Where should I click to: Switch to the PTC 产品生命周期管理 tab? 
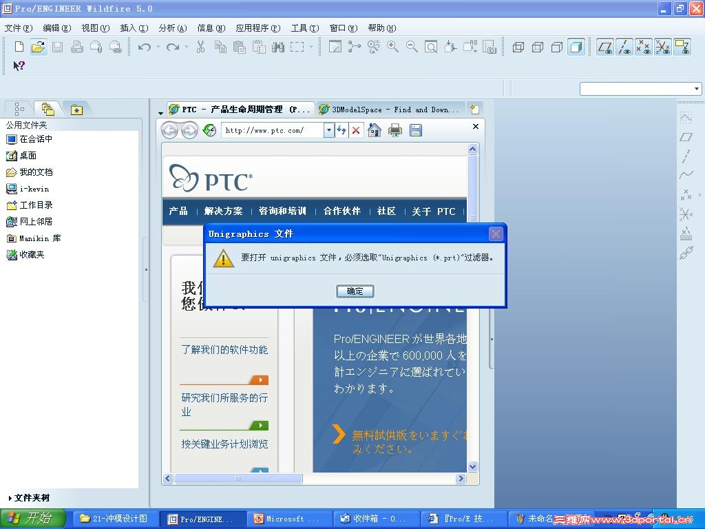coord(240,110)
